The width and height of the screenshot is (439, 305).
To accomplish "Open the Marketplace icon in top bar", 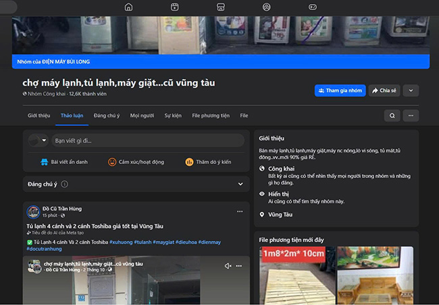I will click(x=221, y=7).
